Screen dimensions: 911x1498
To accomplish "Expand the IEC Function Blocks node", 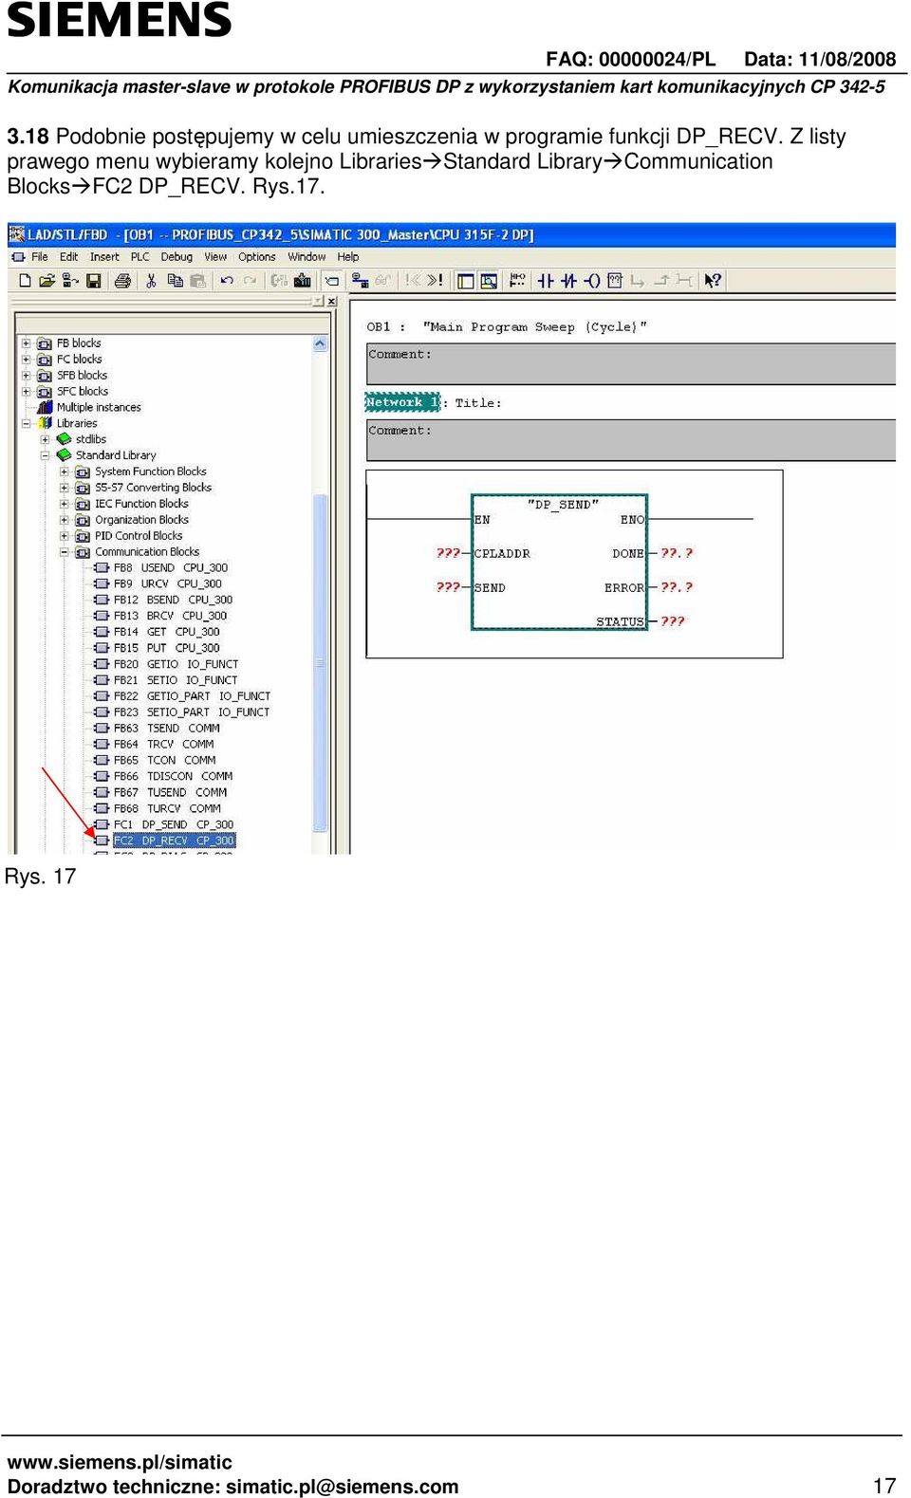I will point(64,504).
